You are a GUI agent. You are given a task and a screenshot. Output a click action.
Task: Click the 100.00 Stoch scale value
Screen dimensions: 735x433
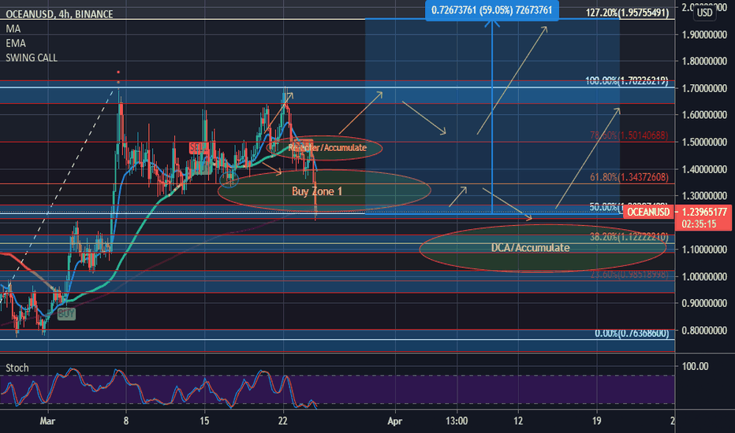[695, 367]
